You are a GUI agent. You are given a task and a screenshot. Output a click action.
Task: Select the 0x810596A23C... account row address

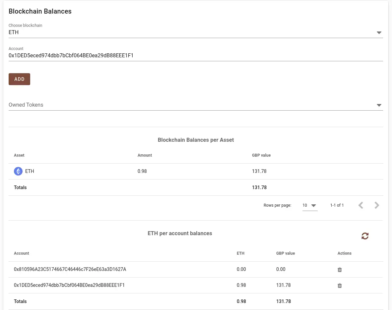(70, 269)
